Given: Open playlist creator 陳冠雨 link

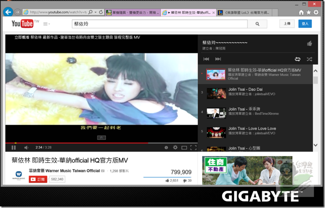Looking at the screenshot, I should [x=220, y=48].
